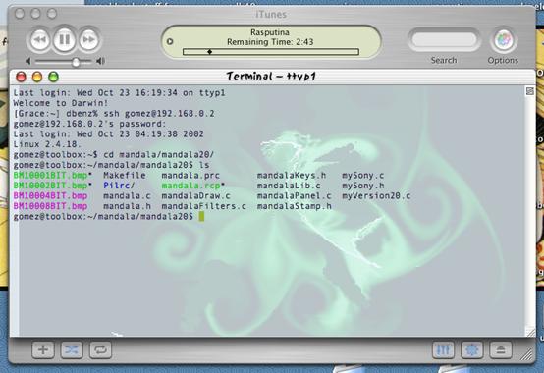This screenshot has height=373, width=544.
Task: Click the iTunes eject disc button
Action: click(x=501, y=349)
